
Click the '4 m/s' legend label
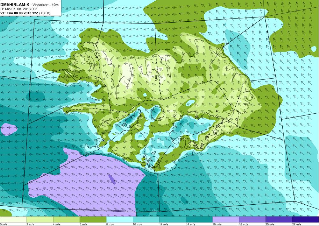pyautogui.click(x=57, y=224)
